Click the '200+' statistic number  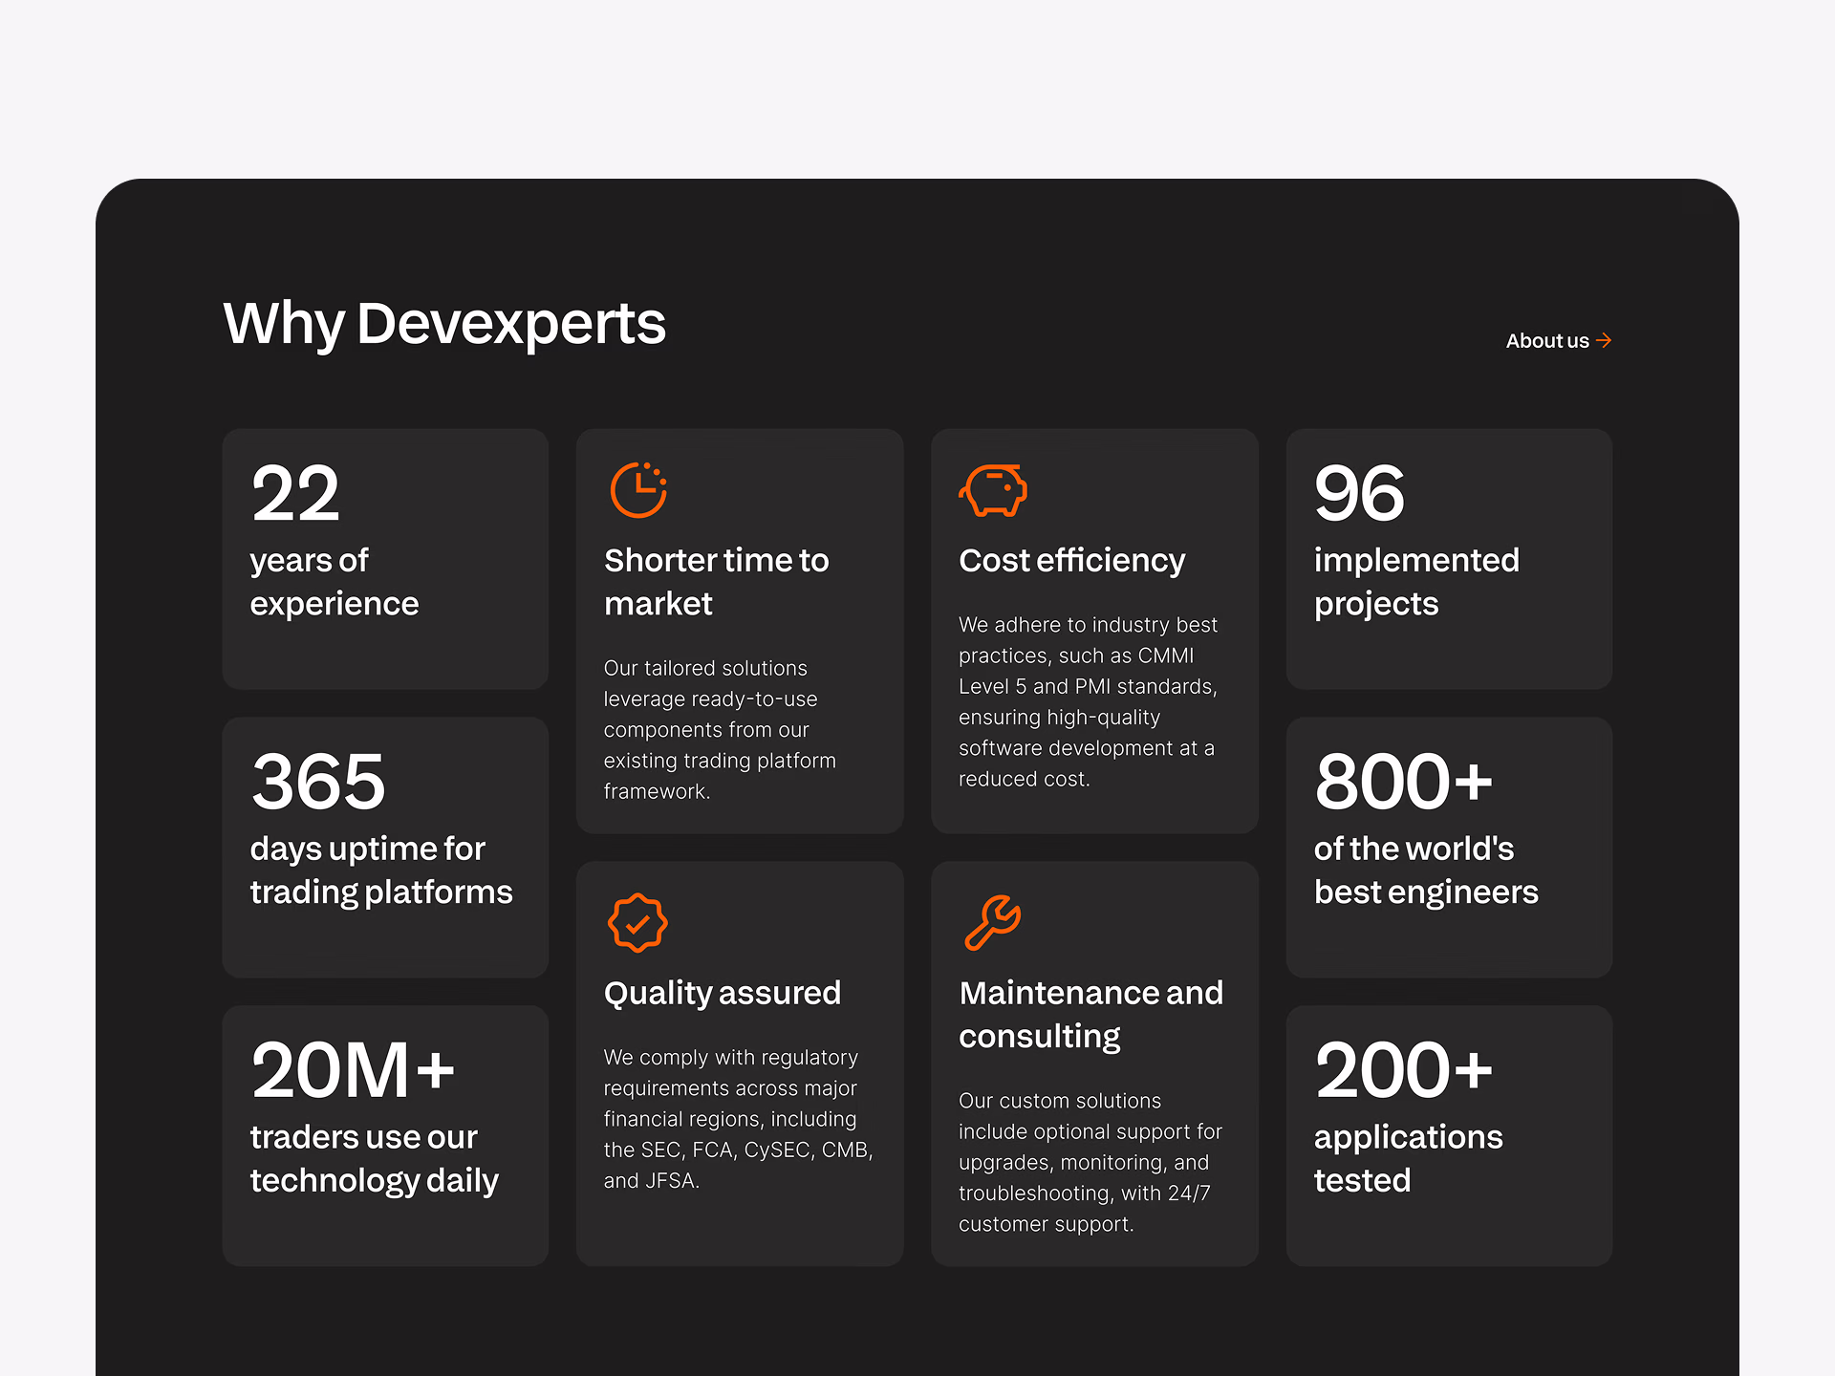1403,1070
